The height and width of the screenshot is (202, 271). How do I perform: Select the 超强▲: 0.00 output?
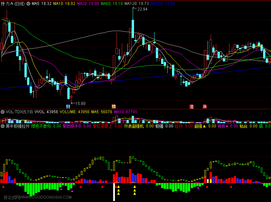205,126
